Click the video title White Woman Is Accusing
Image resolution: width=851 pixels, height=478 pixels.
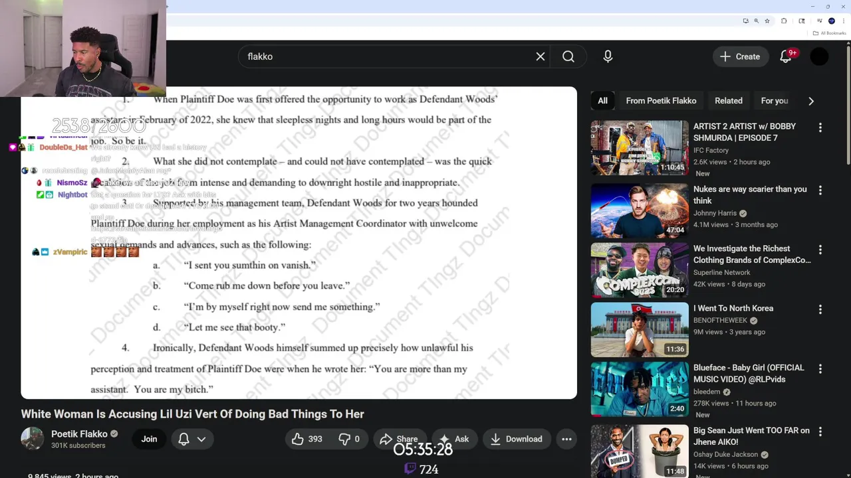(x=192, y=414)
